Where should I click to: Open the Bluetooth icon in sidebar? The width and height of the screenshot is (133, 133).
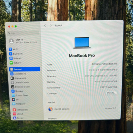click(x=11, y=54)
